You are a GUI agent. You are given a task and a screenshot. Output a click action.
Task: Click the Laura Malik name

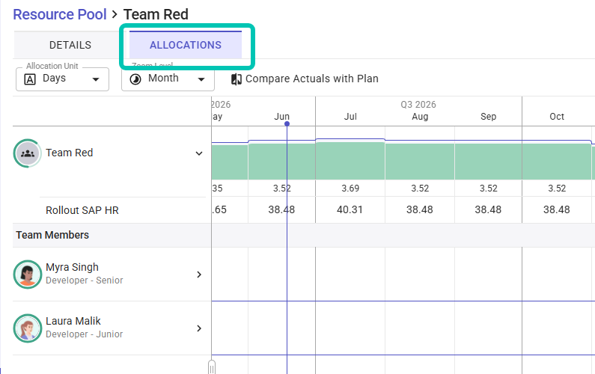(73, 321)
